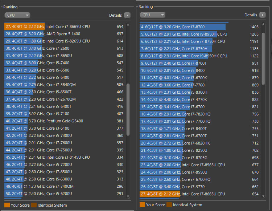Viewport: 272px width, 211px height.
Task: Select the Intel Core i3-8145U CPU row
Action: tap(65, 157)
